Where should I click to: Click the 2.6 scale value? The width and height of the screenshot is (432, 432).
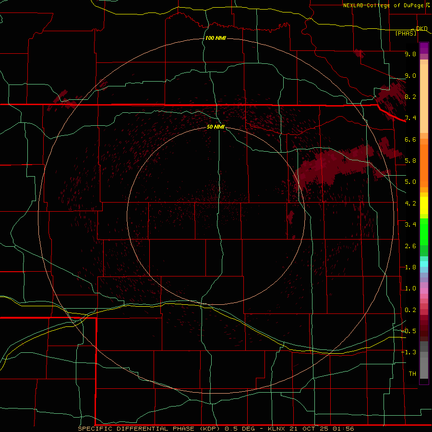(410, 246)
